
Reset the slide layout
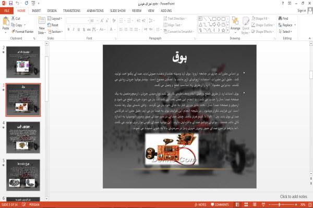click(x=53, y=25)
